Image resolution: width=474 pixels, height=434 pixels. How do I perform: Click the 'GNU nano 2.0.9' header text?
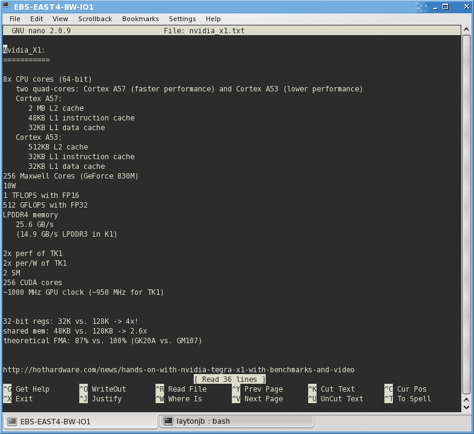click(41, 30)
